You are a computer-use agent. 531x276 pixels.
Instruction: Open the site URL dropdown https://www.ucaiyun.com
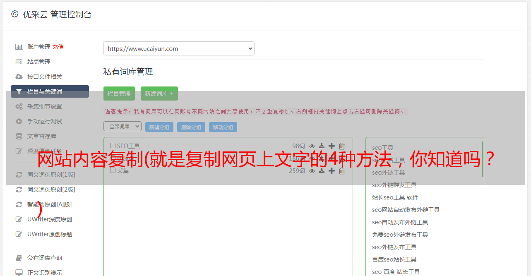[x=179, y=48]
